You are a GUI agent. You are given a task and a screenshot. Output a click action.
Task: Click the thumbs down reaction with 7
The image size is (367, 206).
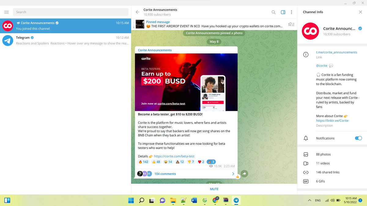[191, 162]
